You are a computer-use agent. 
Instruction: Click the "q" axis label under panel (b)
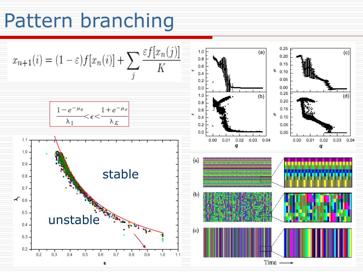click(236, 146)
